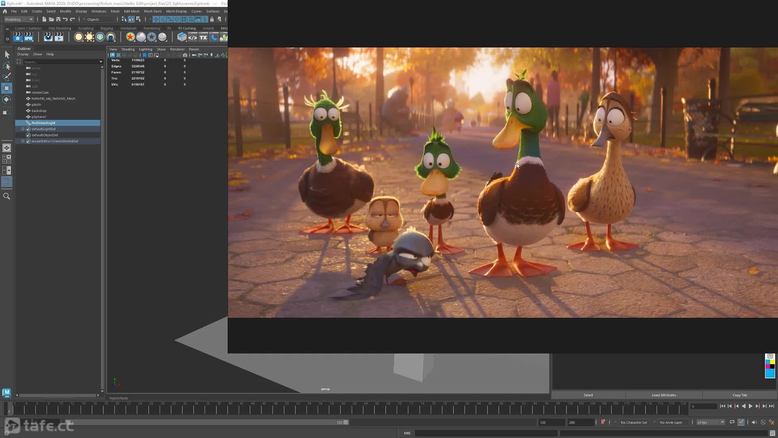
Task: Open the Mesh Tools menu
Action: 153,11
